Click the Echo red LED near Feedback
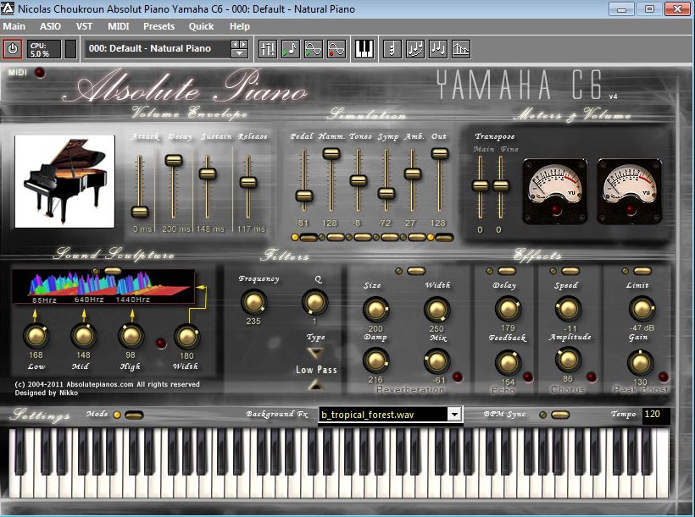This screenshot has width=695, height=517. [527, 377]
